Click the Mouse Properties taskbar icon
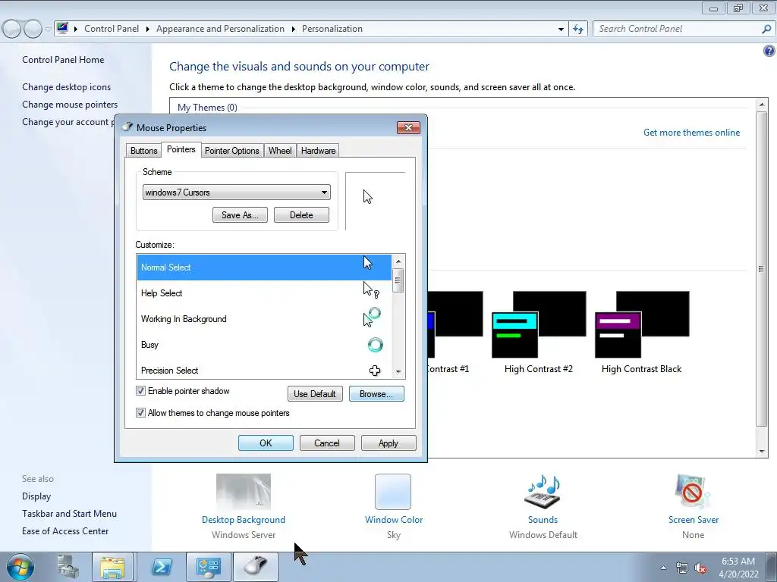The width and height of the screenshot is (777, 582). (x=255, y=567)
